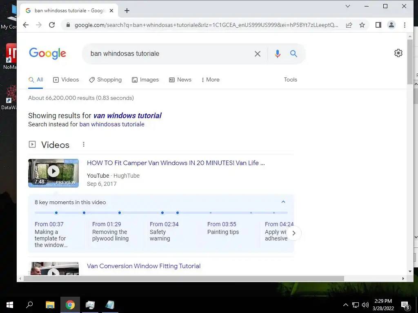Screen dimensions: 418x313
Task: Click 'van windows tutorial' corrected query link
Action: tap(127, 115)
